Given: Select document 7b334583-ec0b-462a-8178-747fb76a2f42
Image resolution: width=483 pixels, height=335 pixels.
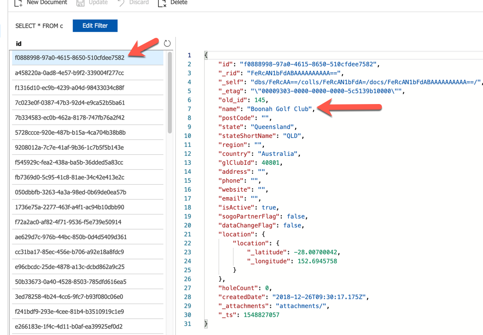Looking at the screenshot, I should (88, 117).
